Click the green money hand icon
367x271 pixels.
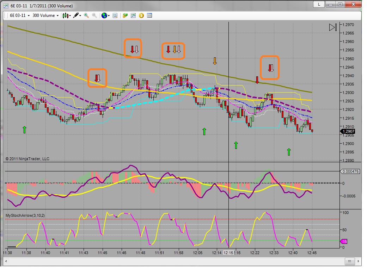coord(125,15)
